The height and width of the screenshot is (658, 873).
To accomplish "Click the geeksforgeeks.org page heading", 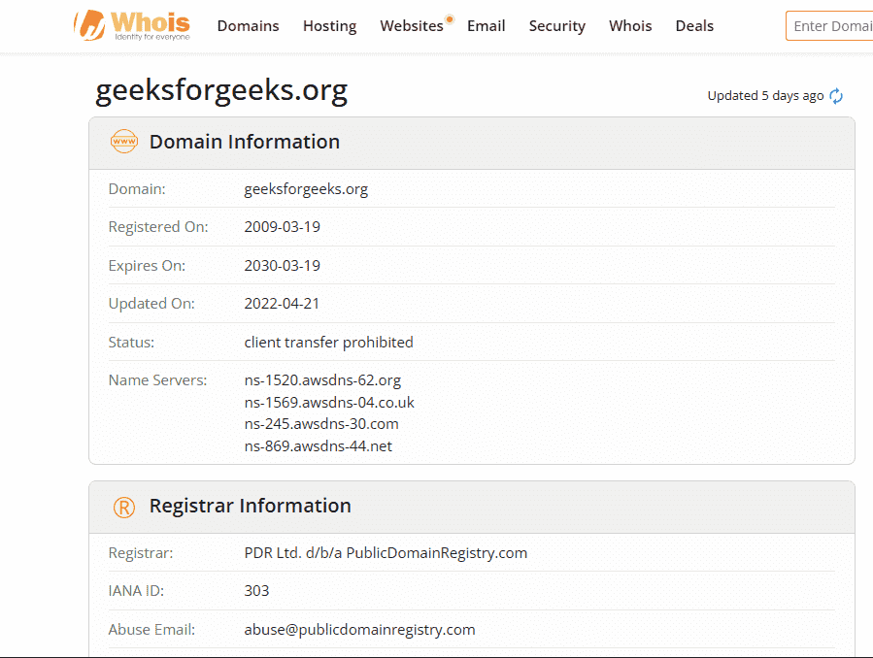I will point(221,90).
